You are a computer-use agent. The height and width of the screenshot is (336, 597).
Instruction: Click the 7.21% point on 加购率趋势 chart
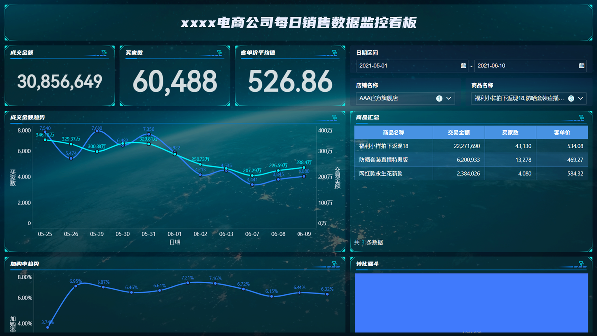(x=188, y=283)
